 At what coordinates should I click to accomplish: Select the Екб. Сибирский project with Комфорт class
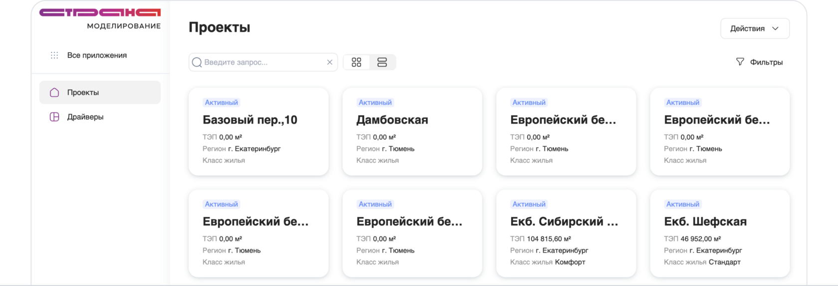coord(566,233)
